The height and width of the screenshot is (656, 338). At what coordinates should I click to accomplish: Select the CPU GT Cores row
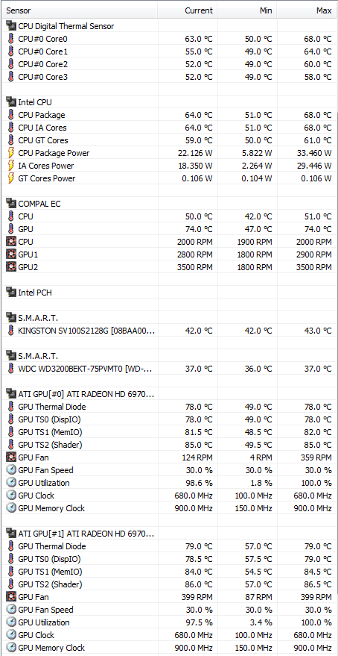tap(170, 140)
